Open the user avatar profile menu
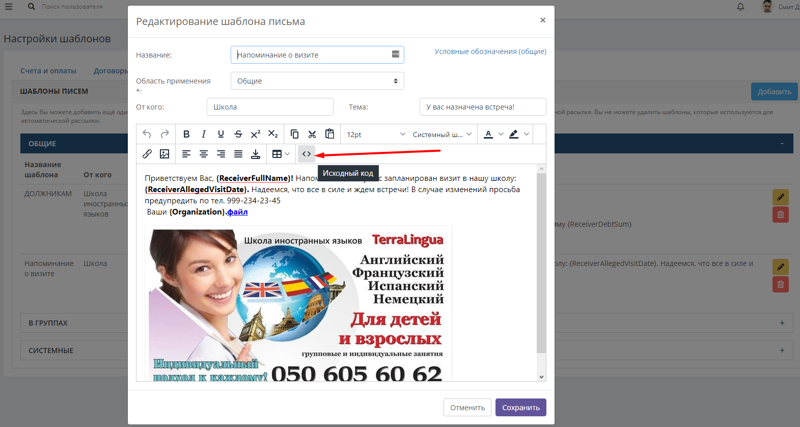800x427 pixels. (x=767, y=7)
